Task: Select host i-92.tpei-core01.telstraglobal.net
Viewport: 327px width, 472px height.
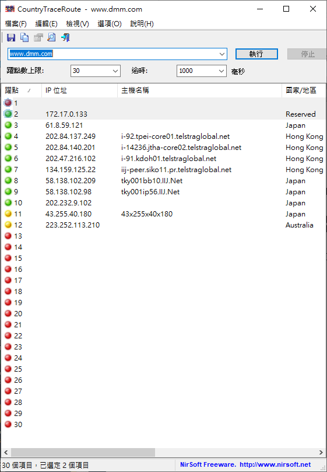Action: [x=175, y=137]
